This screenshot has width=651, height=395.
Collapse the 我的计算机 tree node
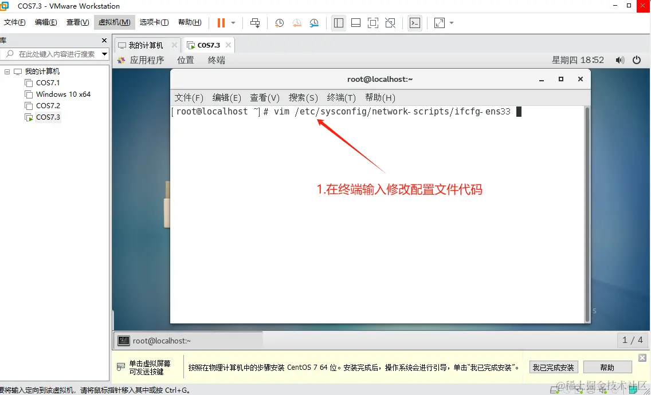(x=7, y=72)
